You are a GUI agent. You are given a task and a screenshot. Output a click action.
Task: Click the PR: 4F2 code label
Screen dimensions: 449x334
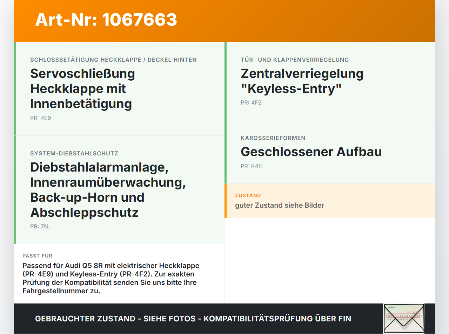pos(251,102)
